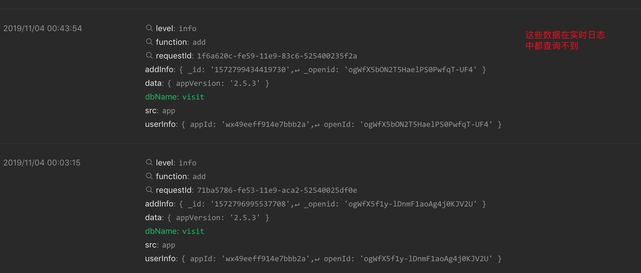The image size is (641, 273).
Task: Click the search icon beside level in the 00:43:54 entry
Action: pos(149,28)
